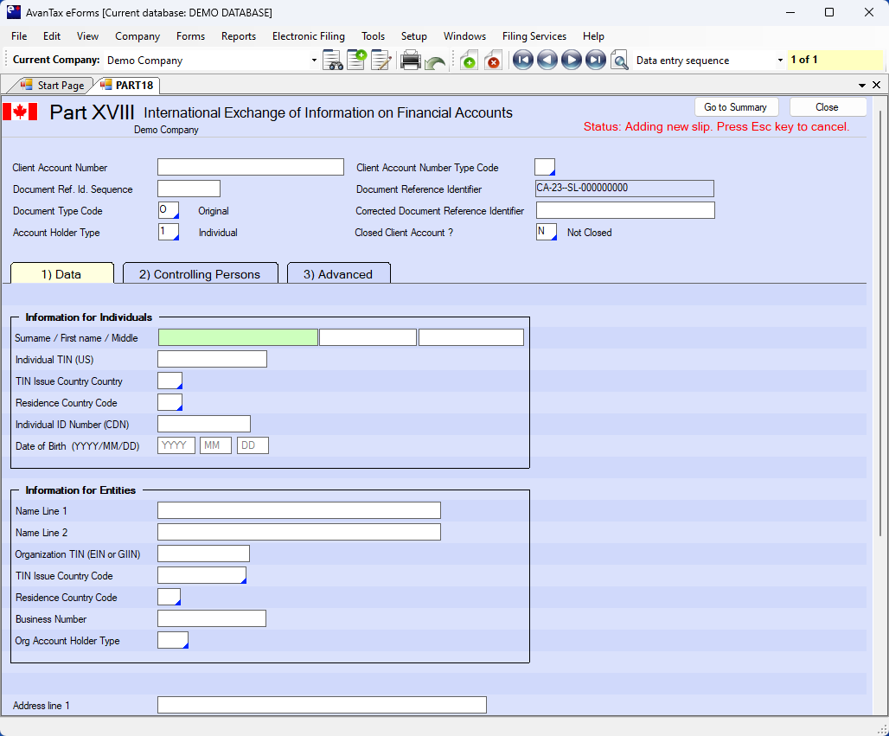Open the Document Type Code selector

(169, 211)
